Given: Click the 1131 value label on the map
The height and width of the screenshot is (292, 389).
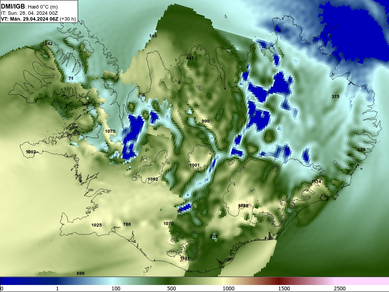Looking at the screenshot, I should pyautogui.click(x=185, y=258).
